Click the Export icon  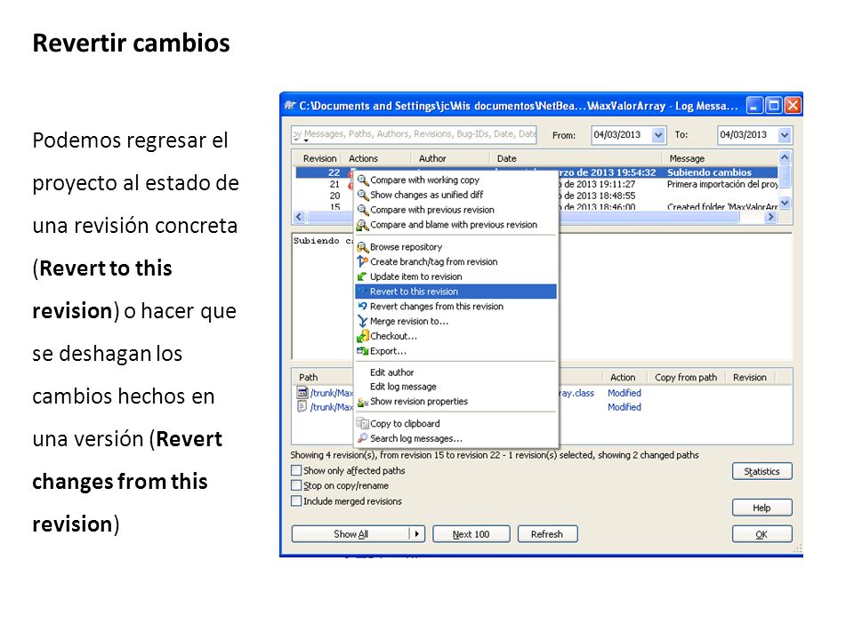click(363, 351)
